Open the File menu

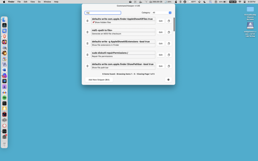pyautogui.click(x=19, y=2)
